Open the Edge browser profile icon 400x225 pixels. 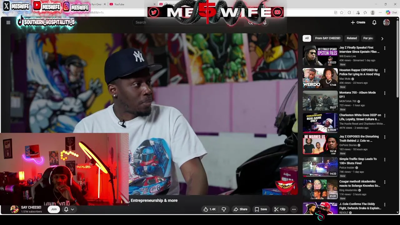pos(372,12)
